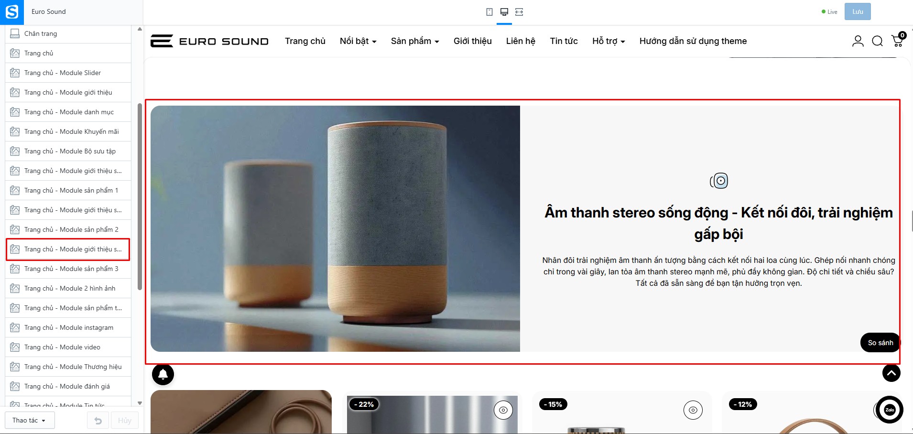The height and width of the screenshot is (434, 913).
Task: Select Trang chủ - Module sản phẩm 3
Action: point(68,269)
